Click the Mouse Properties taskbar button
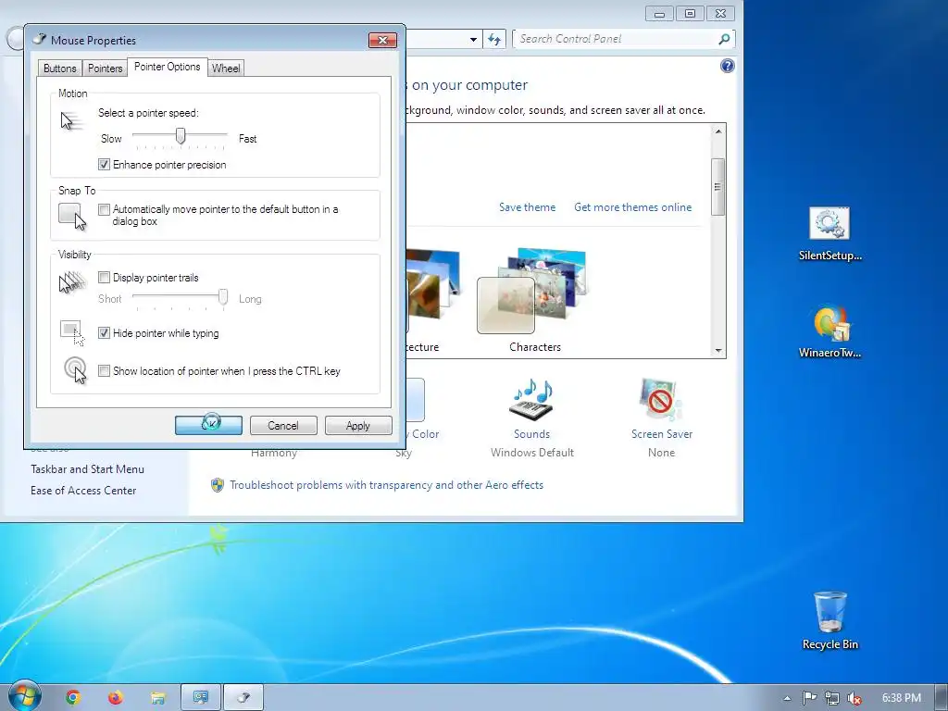Image resolution: width=948 pixels, height=711 pixels. [x=243, y=698]
